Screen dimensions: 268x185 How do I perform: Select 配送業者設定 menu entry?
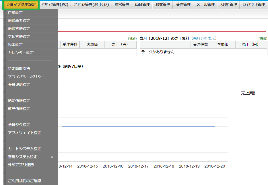coord(31,21)
